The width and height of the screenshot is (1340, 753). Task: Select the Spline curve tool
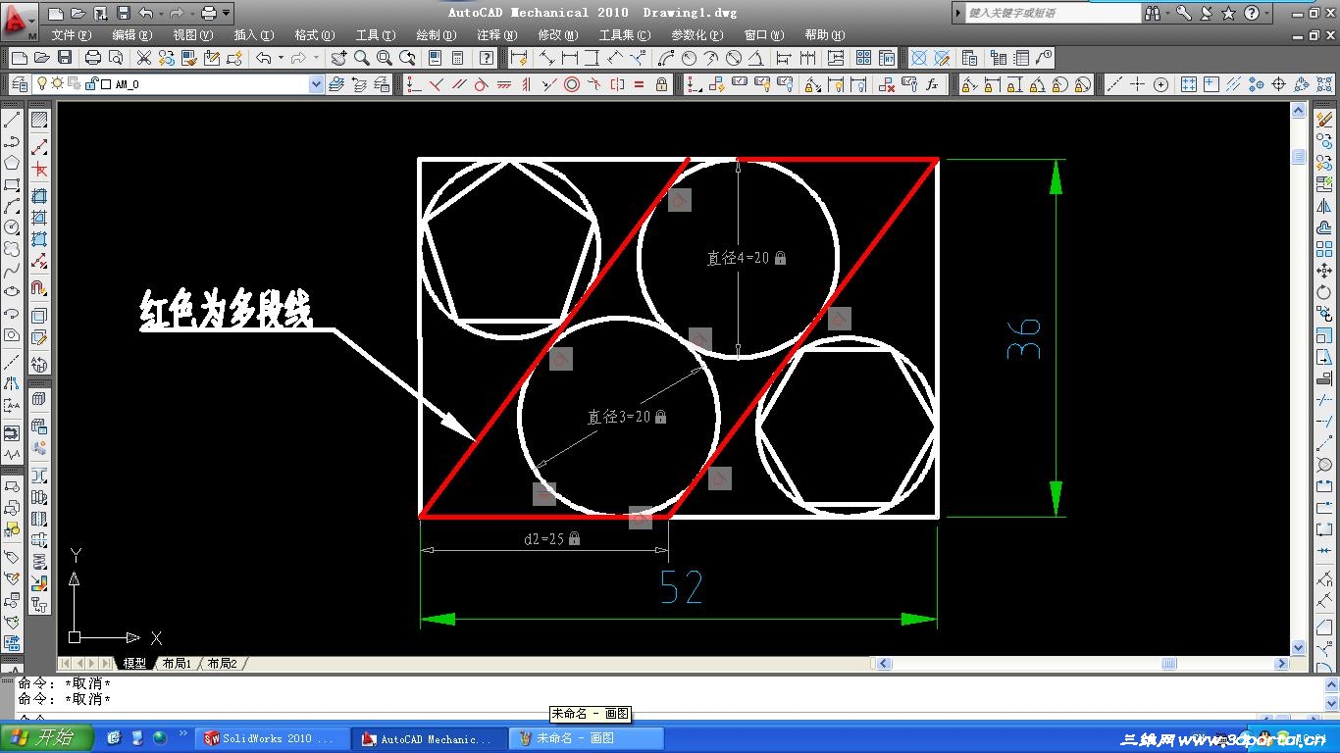pos(12,271)
